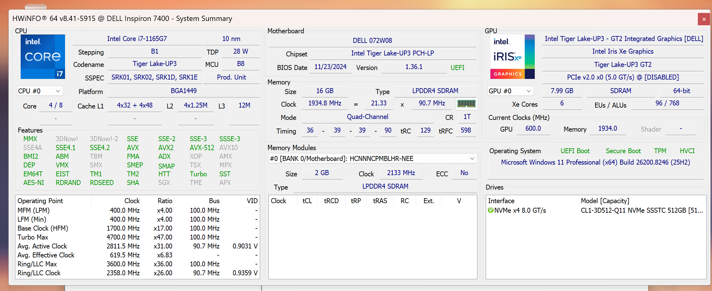
Task: Open the CPU #0 selector dropdown
Action: (40, 91)
